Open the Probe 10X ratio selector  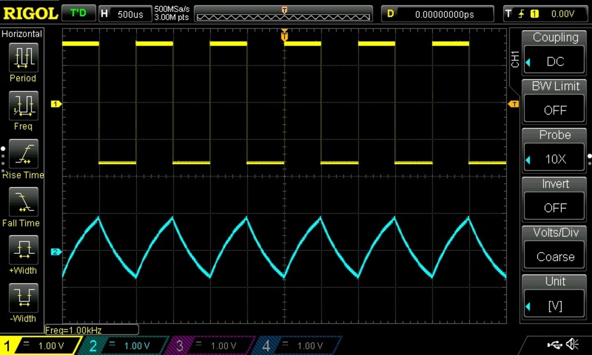(x=554, y=159)
